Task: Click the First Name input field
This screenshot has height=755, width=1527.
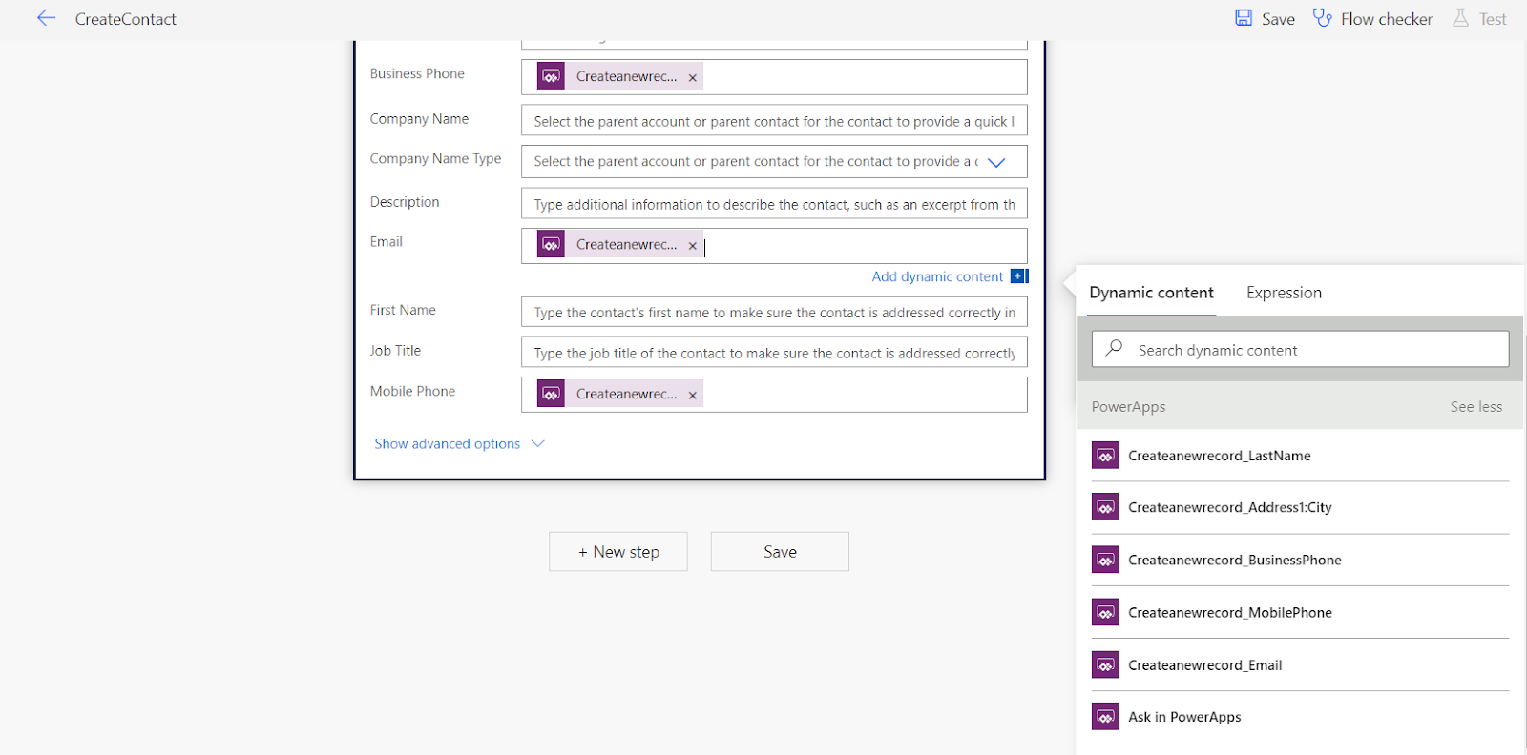Action: click(x=774, y=312)
